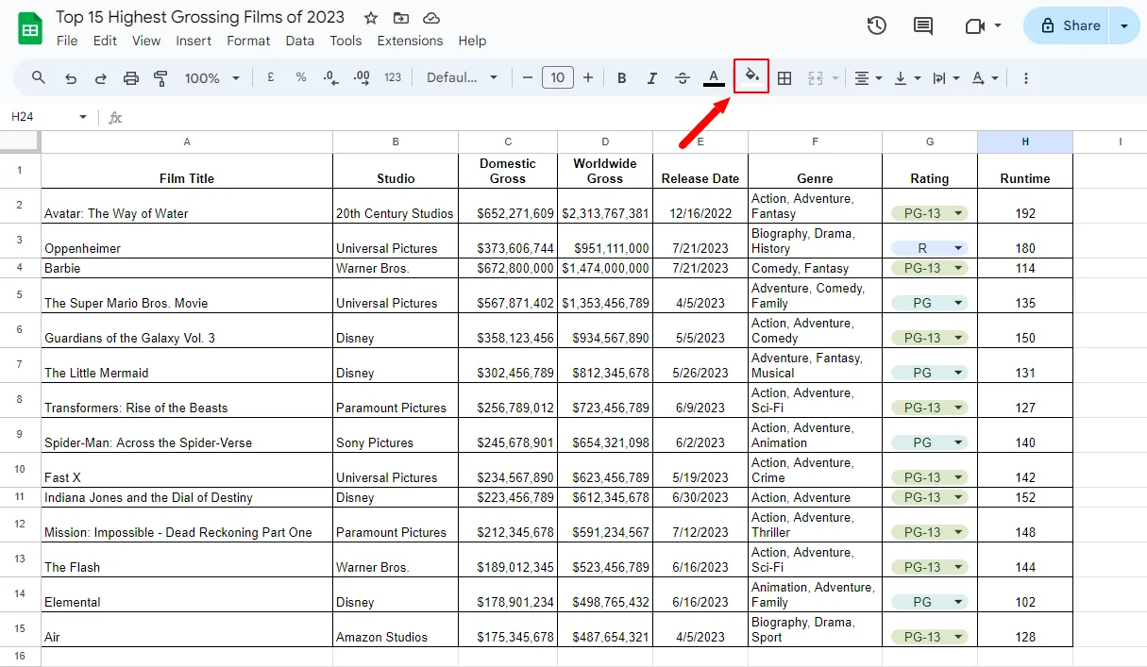The height and width of the screenshot is (667, 1147).
Task: Open the search menus magnifier
Action: 39,77
